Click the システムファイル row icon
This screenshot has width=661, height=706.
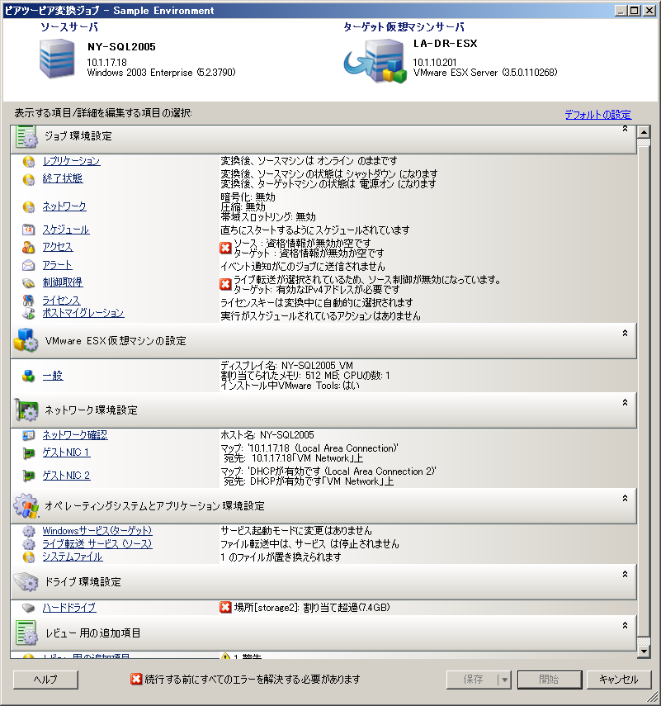tap(28, 557)
